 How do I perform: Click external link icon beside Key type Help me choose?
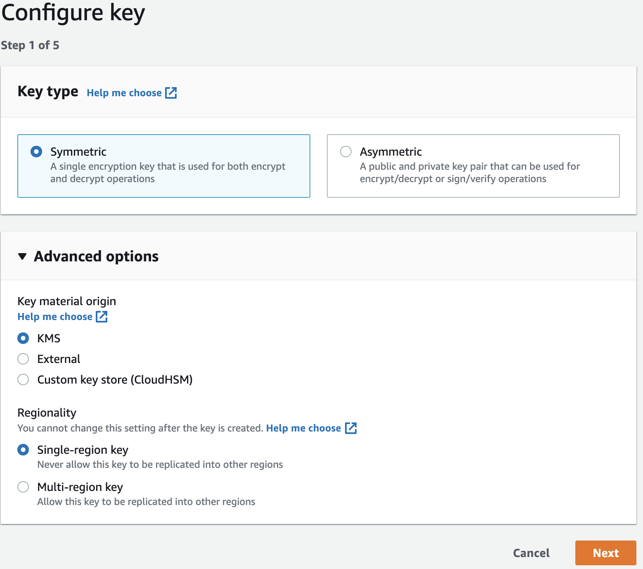coord(172,92)
